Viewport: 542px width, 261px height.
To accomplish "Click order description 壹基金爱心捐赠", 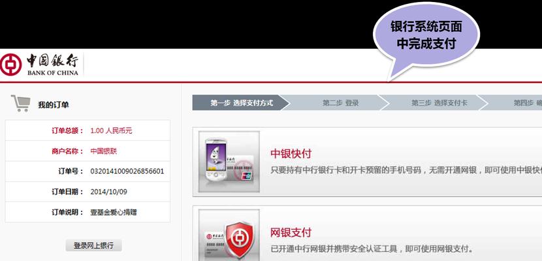I will pos(114,212).
